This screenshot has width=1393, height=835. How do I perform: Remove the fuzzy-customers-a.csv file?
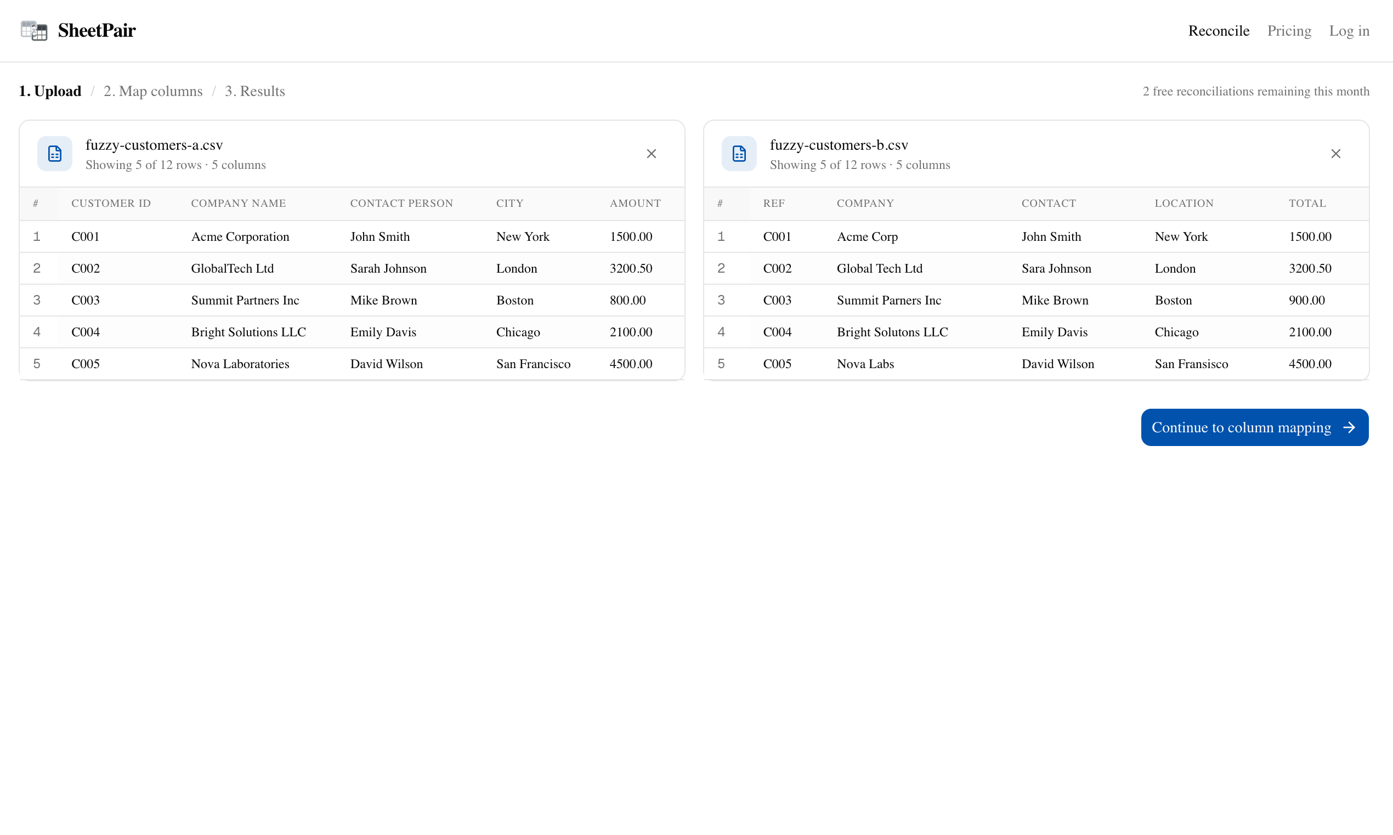coord(650,154)
